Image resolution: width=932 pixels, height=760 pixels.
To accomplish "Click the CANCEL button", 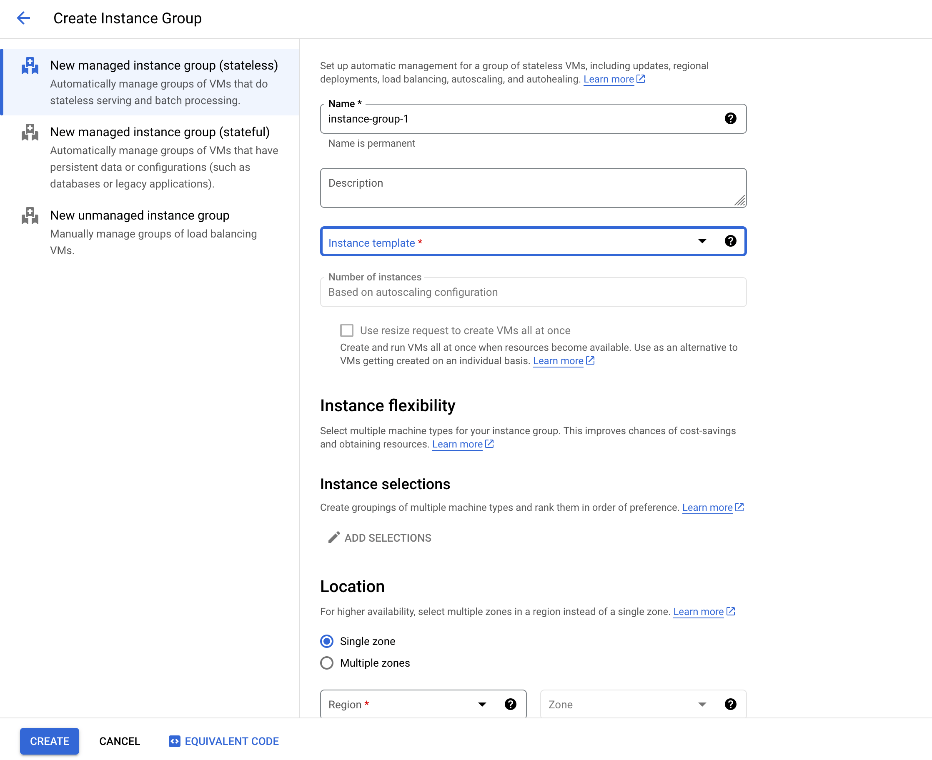I will [120, 741].
